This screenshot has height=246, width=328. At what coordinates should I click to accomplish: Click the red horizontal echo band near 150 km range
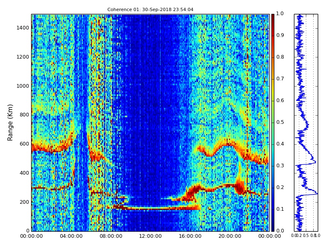click(x=157, y=208)
